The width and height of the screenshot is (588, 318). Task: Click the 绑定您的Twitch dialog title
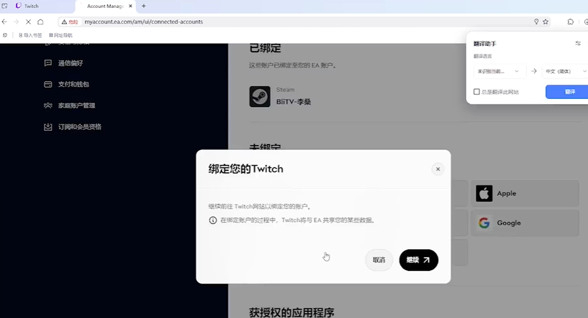[246, 169]
